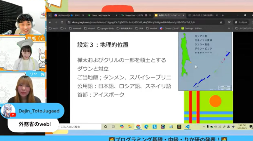Screen dimensions: 253x141
Task: Open Chrome from the taskbar
Action: [x=138, y=127]
